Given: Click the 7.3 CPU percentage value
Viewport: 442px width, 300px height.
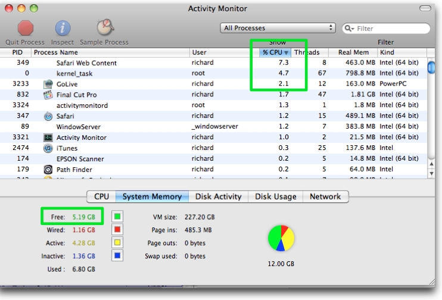Looking at the screenshot, I should pos(284,62).
